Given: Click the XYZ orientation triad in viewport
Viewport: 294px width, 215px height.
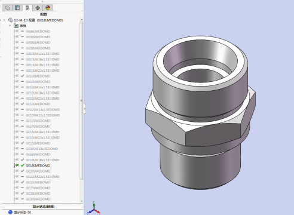Looking at the screenshot, I should click(x=94, y=208).
